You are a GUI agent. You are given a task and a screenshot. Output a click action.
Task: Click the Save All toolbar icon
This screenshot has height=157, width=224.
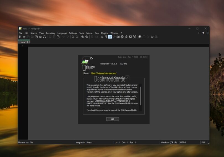point(32,37)
